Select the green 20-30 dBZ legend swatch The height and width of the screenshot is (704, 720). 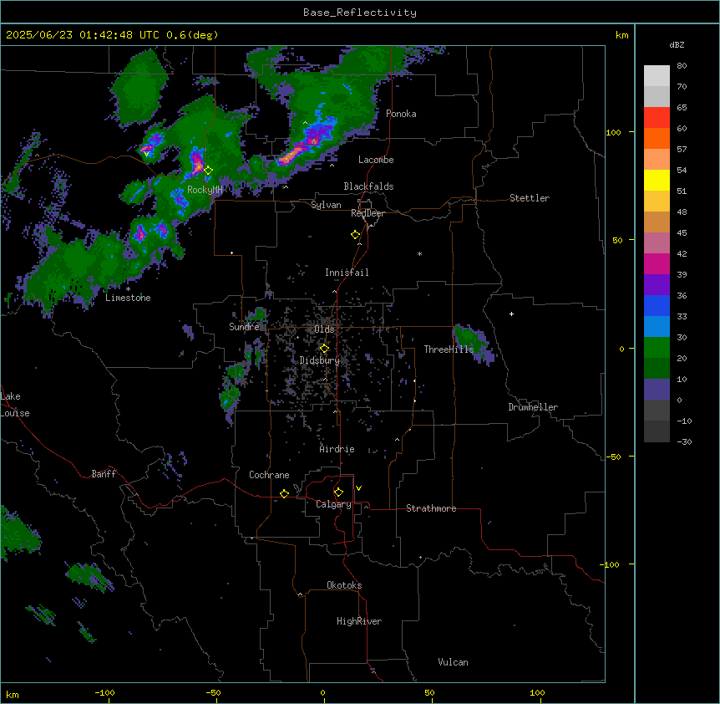coord(657,348)
